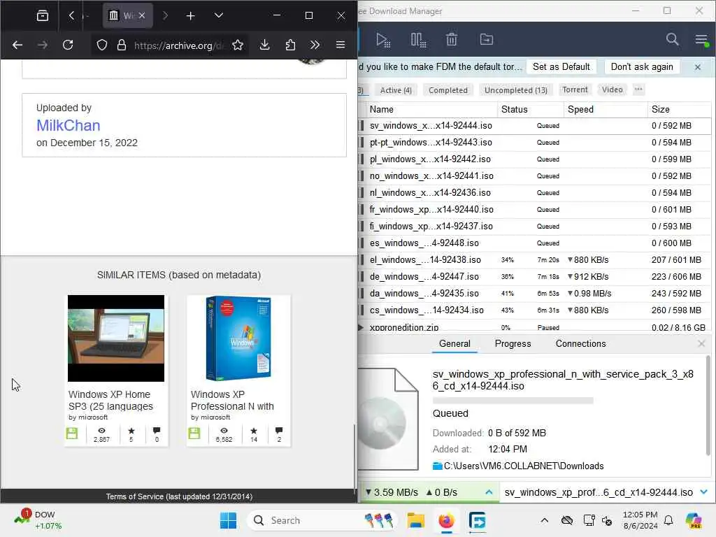Select the Torrent filter tab
This screenshot has height=537, width=716.
[575, 89]
